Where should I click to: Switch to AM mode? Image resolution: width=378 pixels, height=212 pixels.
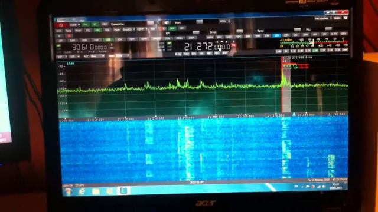click(x=60, y=41)
